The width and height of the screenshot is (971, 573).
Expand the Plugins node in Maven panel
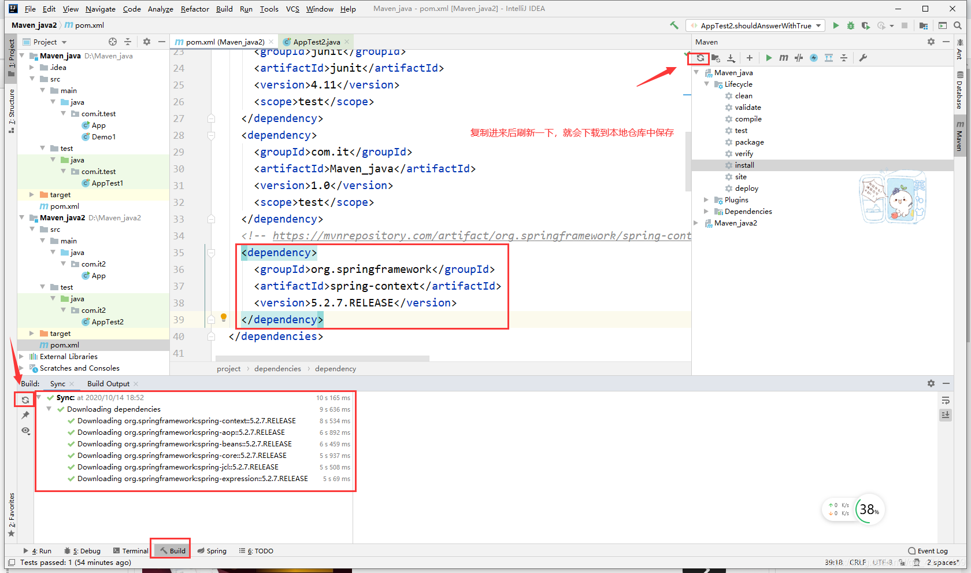click(706, 200)
